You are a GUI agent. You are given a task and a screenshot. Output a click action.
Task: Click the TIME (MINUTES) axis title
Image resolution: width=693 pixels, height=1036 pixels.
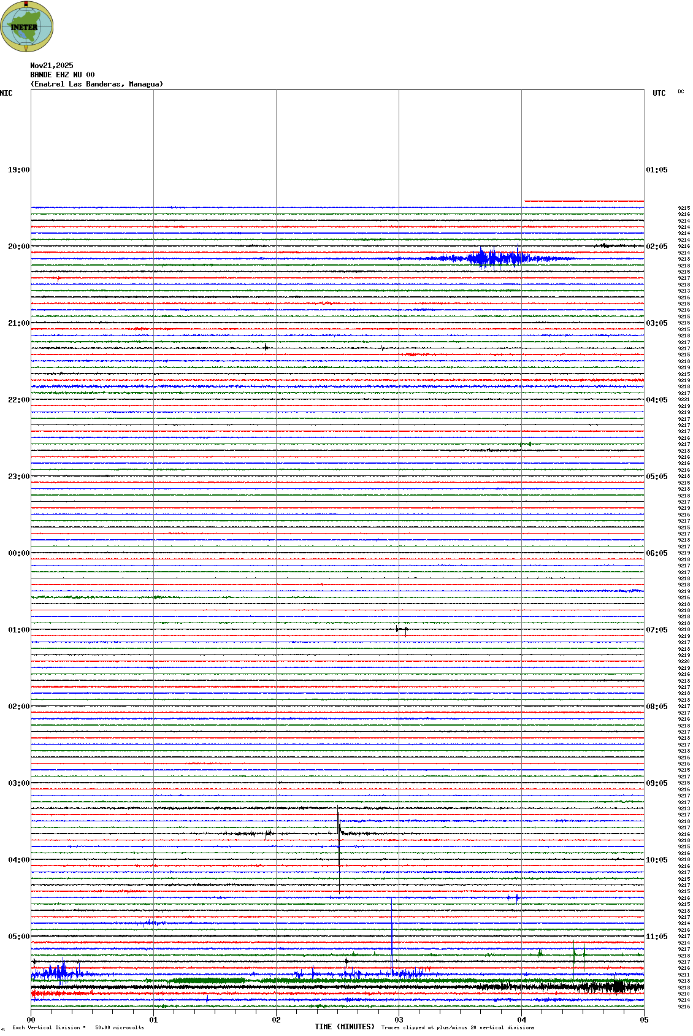(x=345, y=1027)
